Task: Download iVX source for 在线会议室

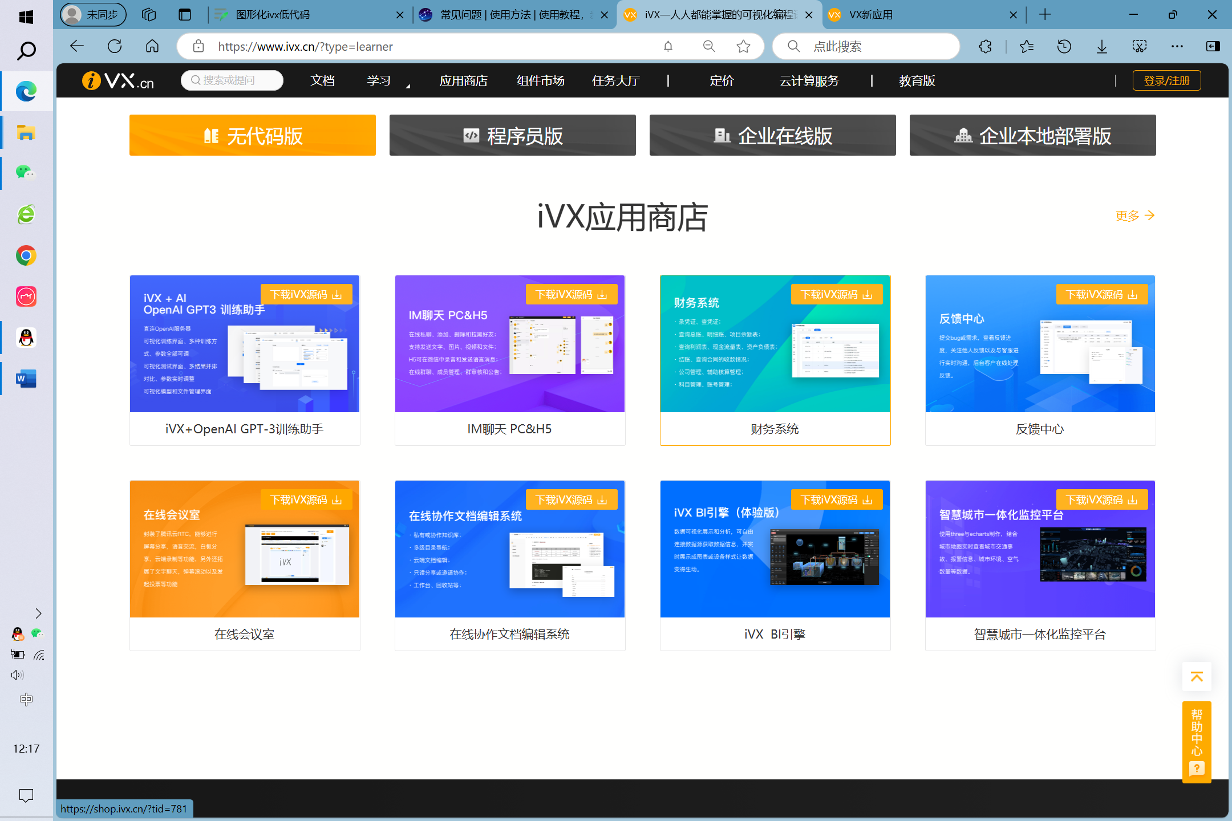Action: [306, 499]
